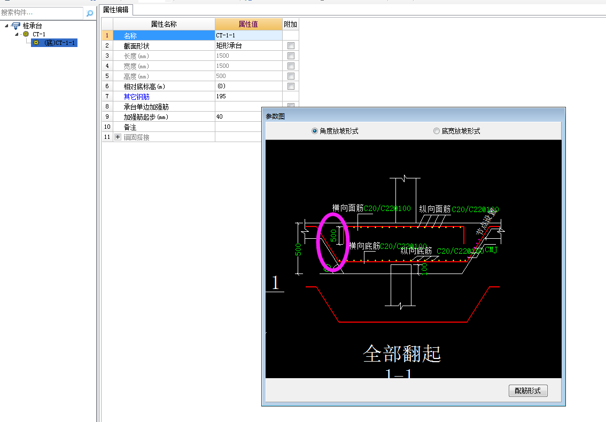Click the gear icon beside CT-1
Screen dimensions: 606x422
pos(26,34)
